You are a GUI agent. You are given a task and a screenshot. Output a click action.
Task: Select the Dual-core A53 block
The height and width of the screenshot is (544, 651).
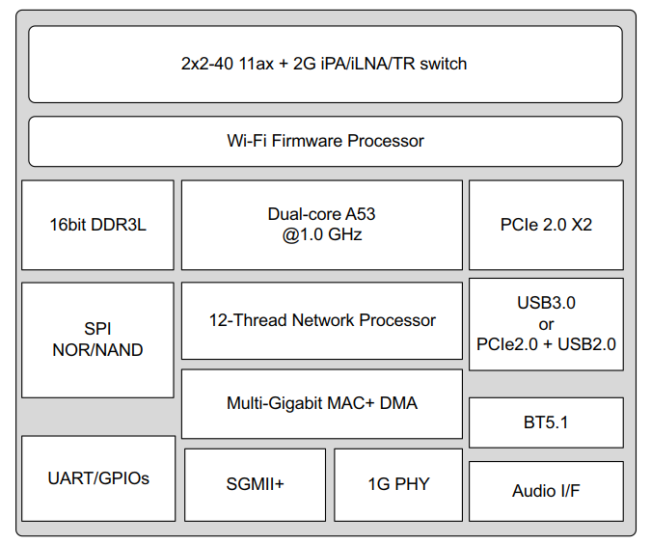(322, 225)
